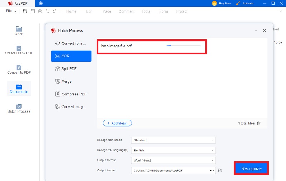Choose the Merge option

[x=71, y=81]
